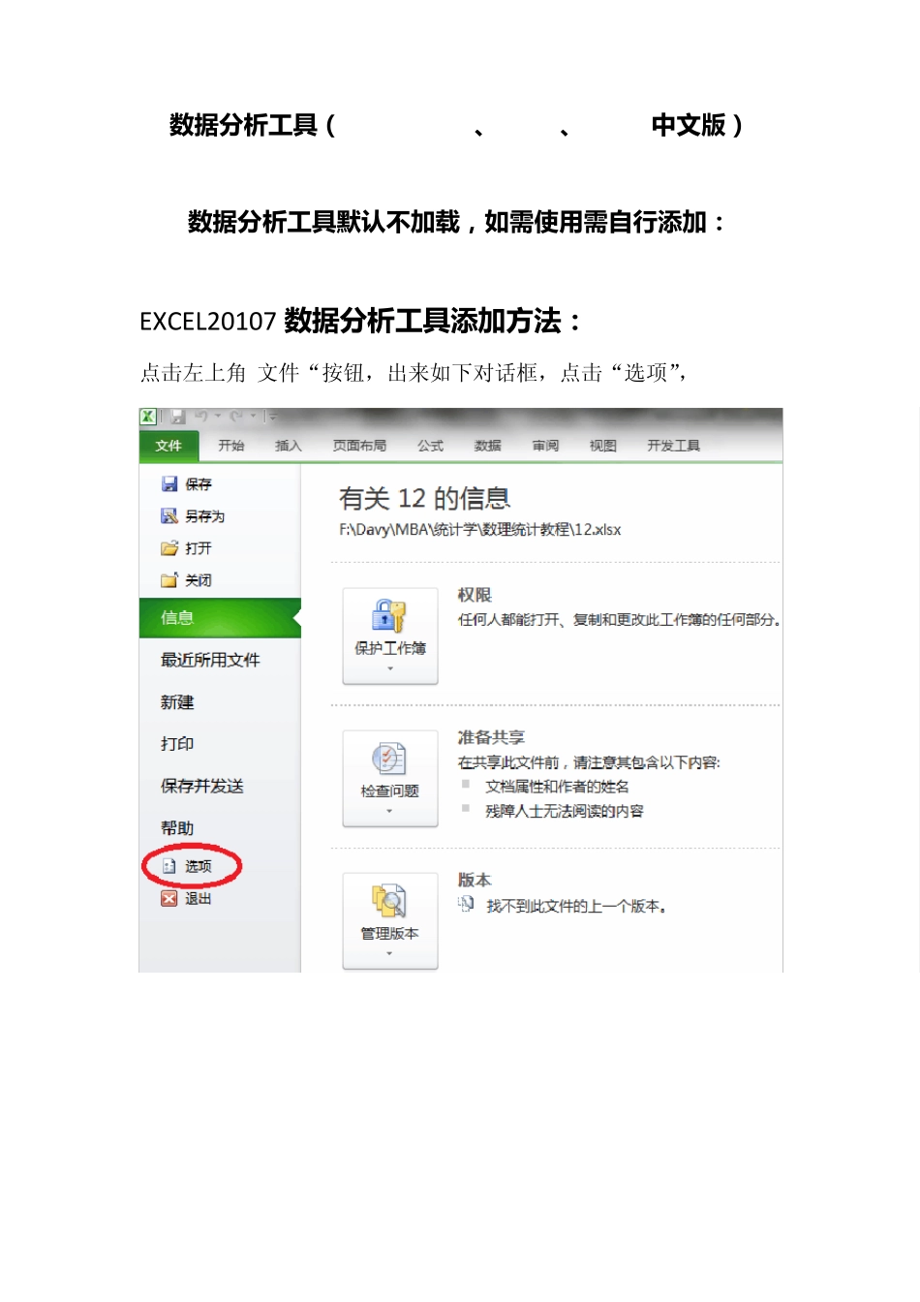Switch to the 视图 ribbon tab
Image resolution: width=920 pixels, height=1302 pixels.
pos(603,446)
